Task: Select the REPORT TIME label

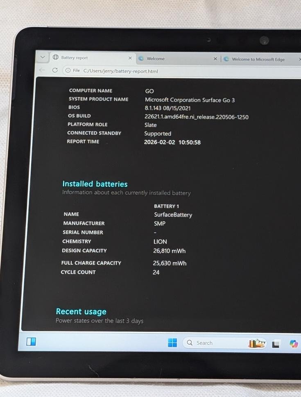Action: pos(83,141)
